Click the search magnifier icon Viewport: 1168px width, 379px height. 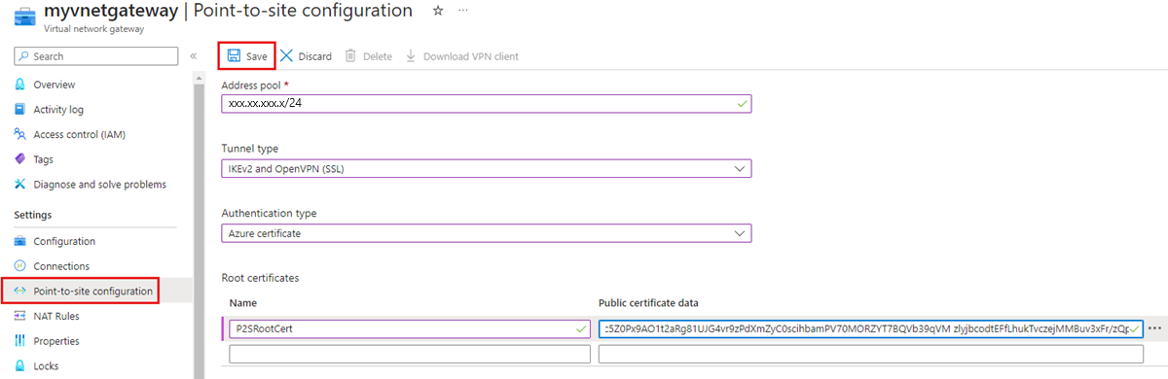pos(24,56)
